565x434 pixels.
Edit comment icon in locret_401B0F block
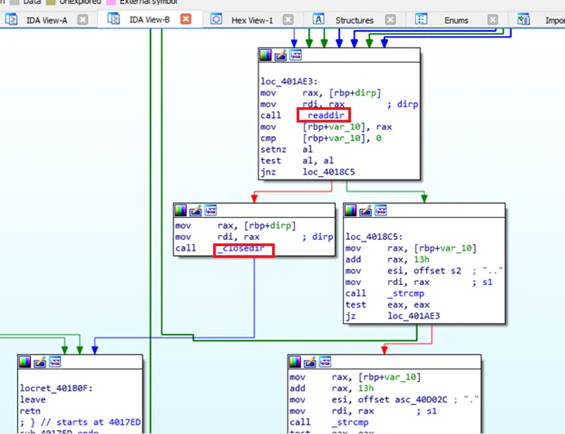point(40,362)
